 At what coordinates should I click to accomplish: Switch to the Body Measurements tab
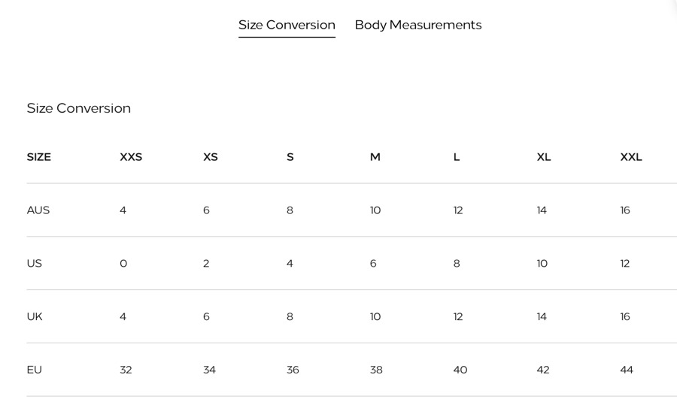click(417, 25)
